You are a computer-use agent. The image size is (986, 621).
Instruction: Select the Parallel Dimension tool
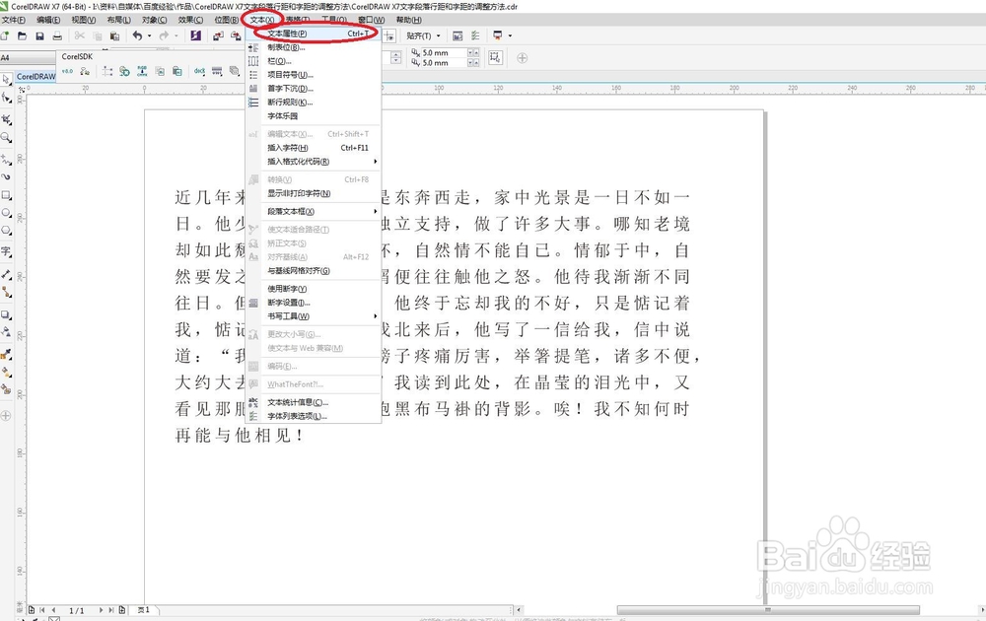click(6, 274)
